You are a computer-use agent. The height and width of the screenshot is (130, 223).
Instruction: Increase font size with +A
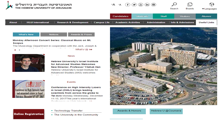[113, 5]
